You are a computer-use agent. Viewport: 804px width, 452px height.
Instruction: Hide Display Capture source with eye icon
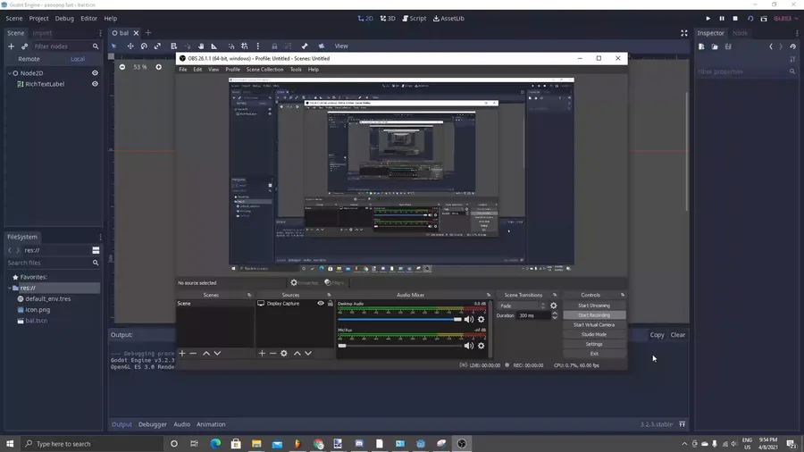[321, 304]
